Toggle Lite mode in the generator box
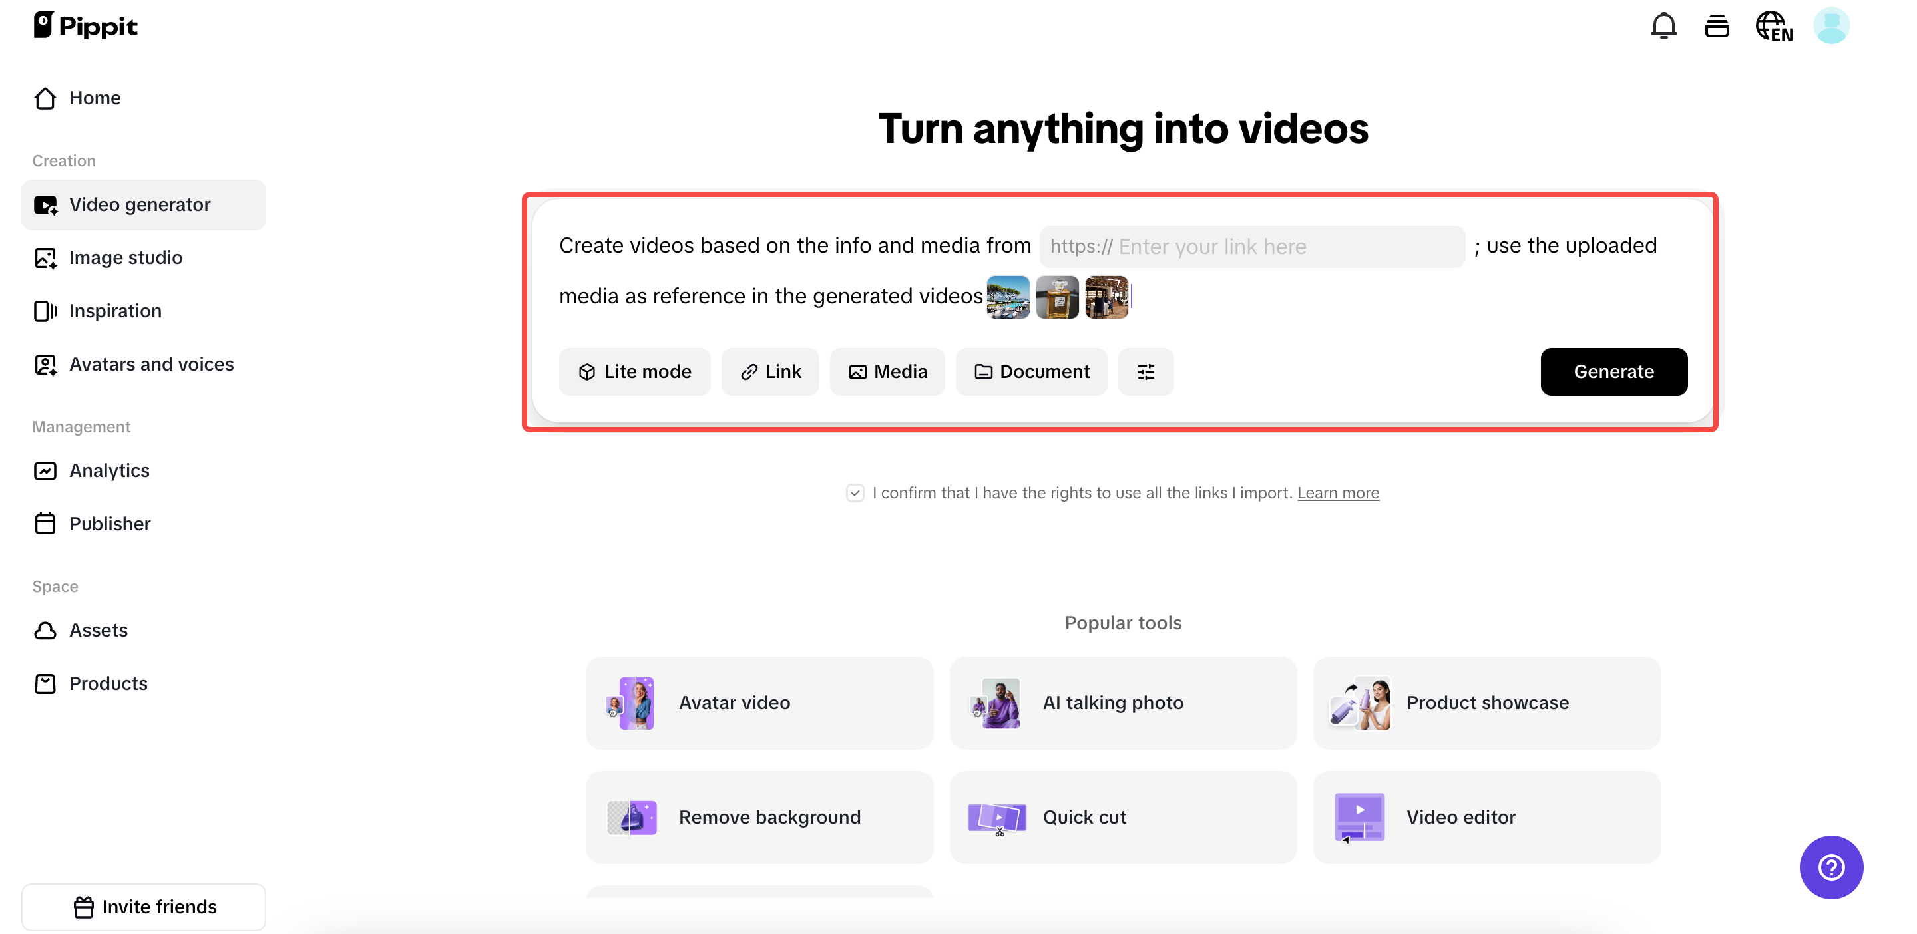Image resolution: width=1917 pixels, height=934 pixels. click(635, 371)
